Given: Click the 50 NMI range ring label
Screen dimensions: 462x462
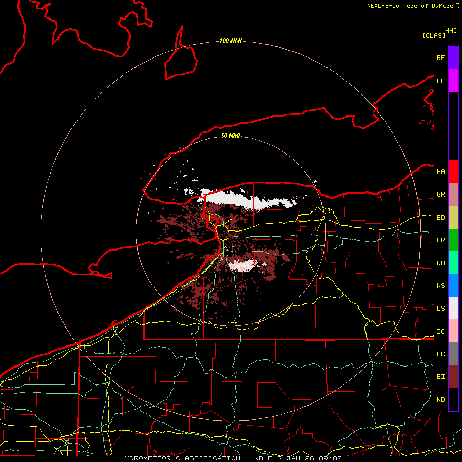Looking at the screenshot, I should coord(230,136).
